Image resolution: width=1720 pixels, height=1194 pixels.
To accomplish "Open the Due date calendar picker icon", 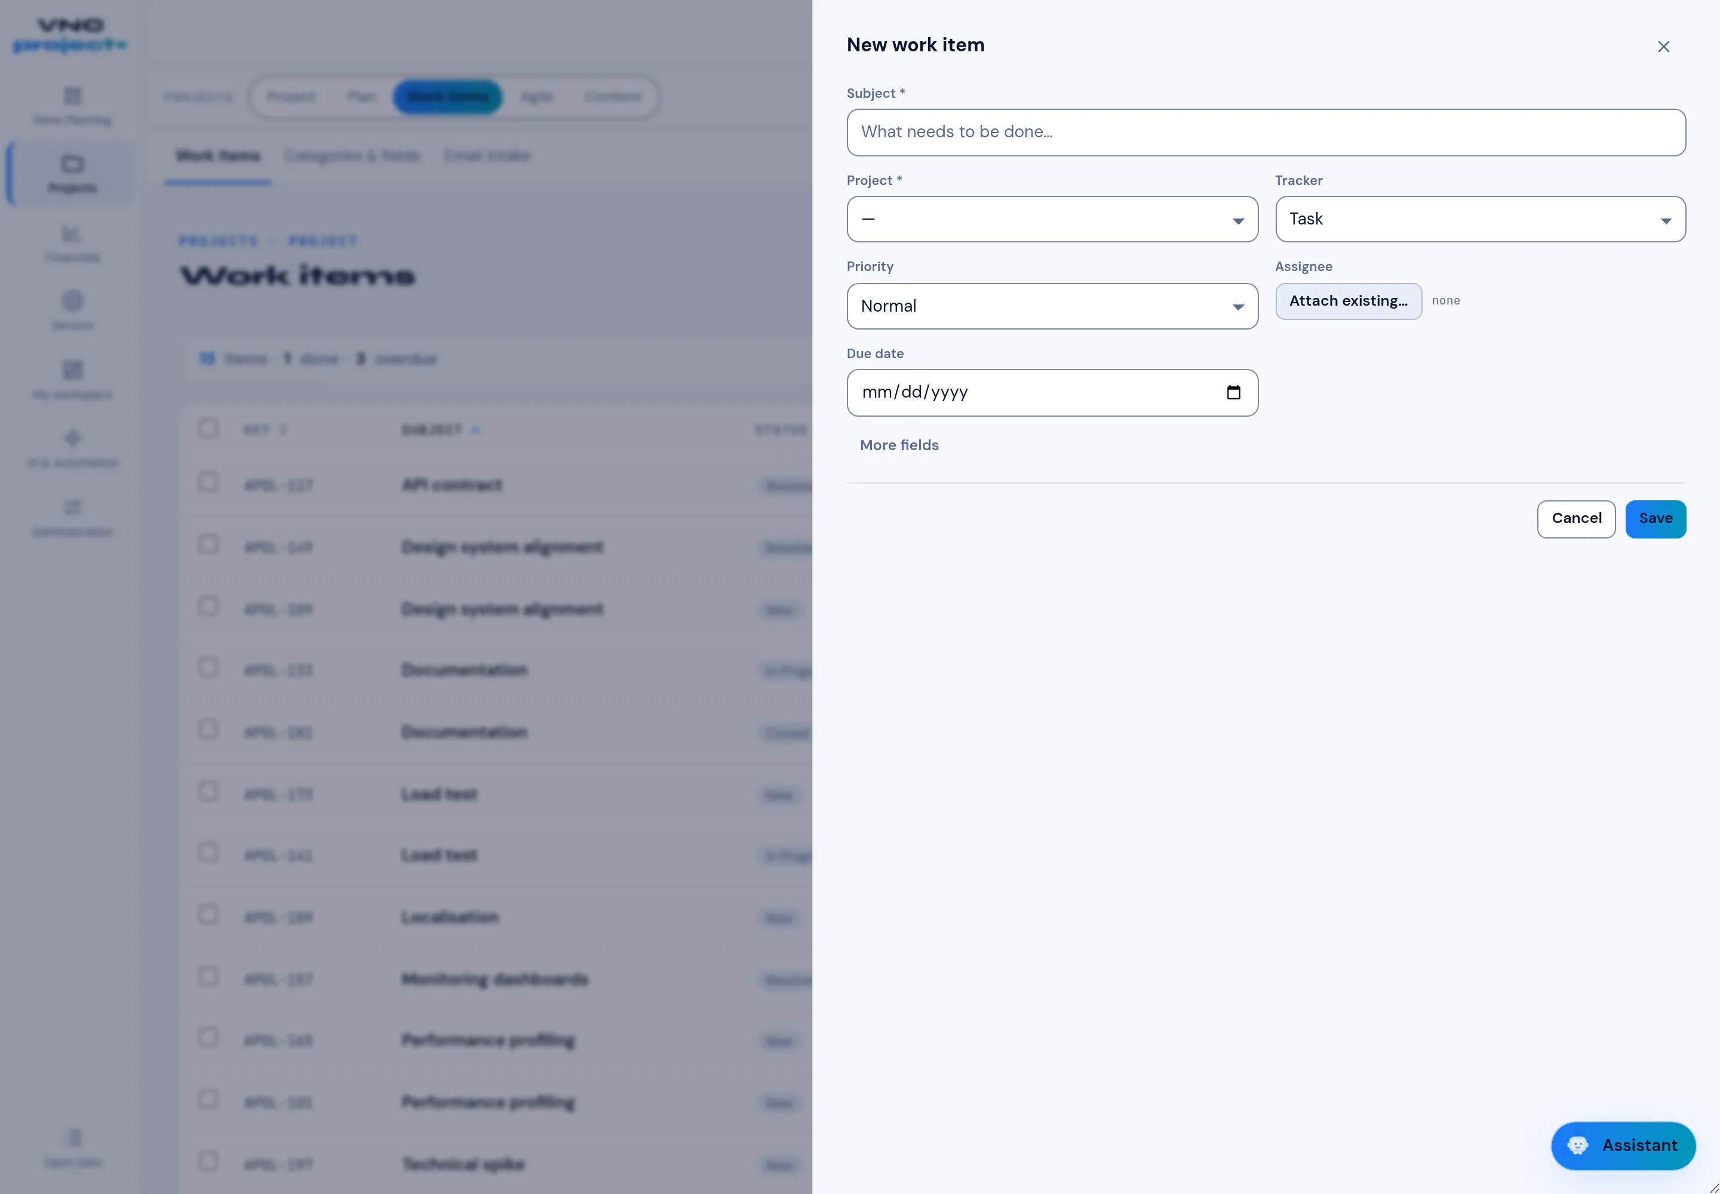I will (1233, 392).
